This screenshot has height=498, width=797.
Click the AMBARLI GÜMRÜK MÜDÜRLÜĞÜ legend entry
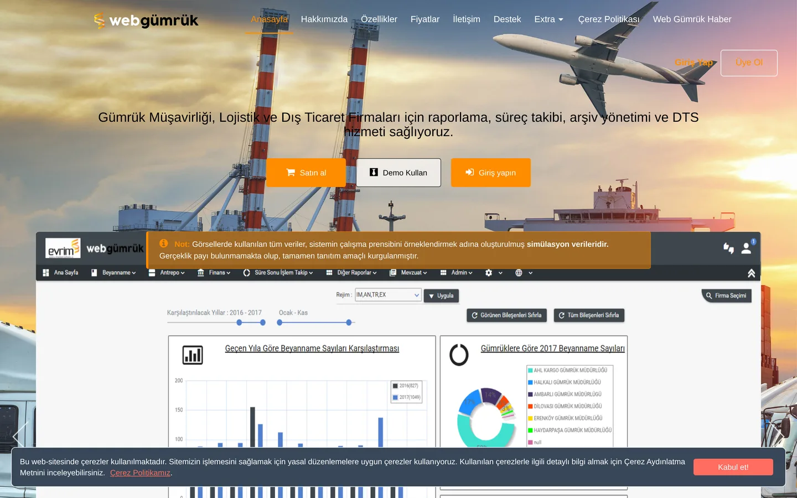coord(565,395)
